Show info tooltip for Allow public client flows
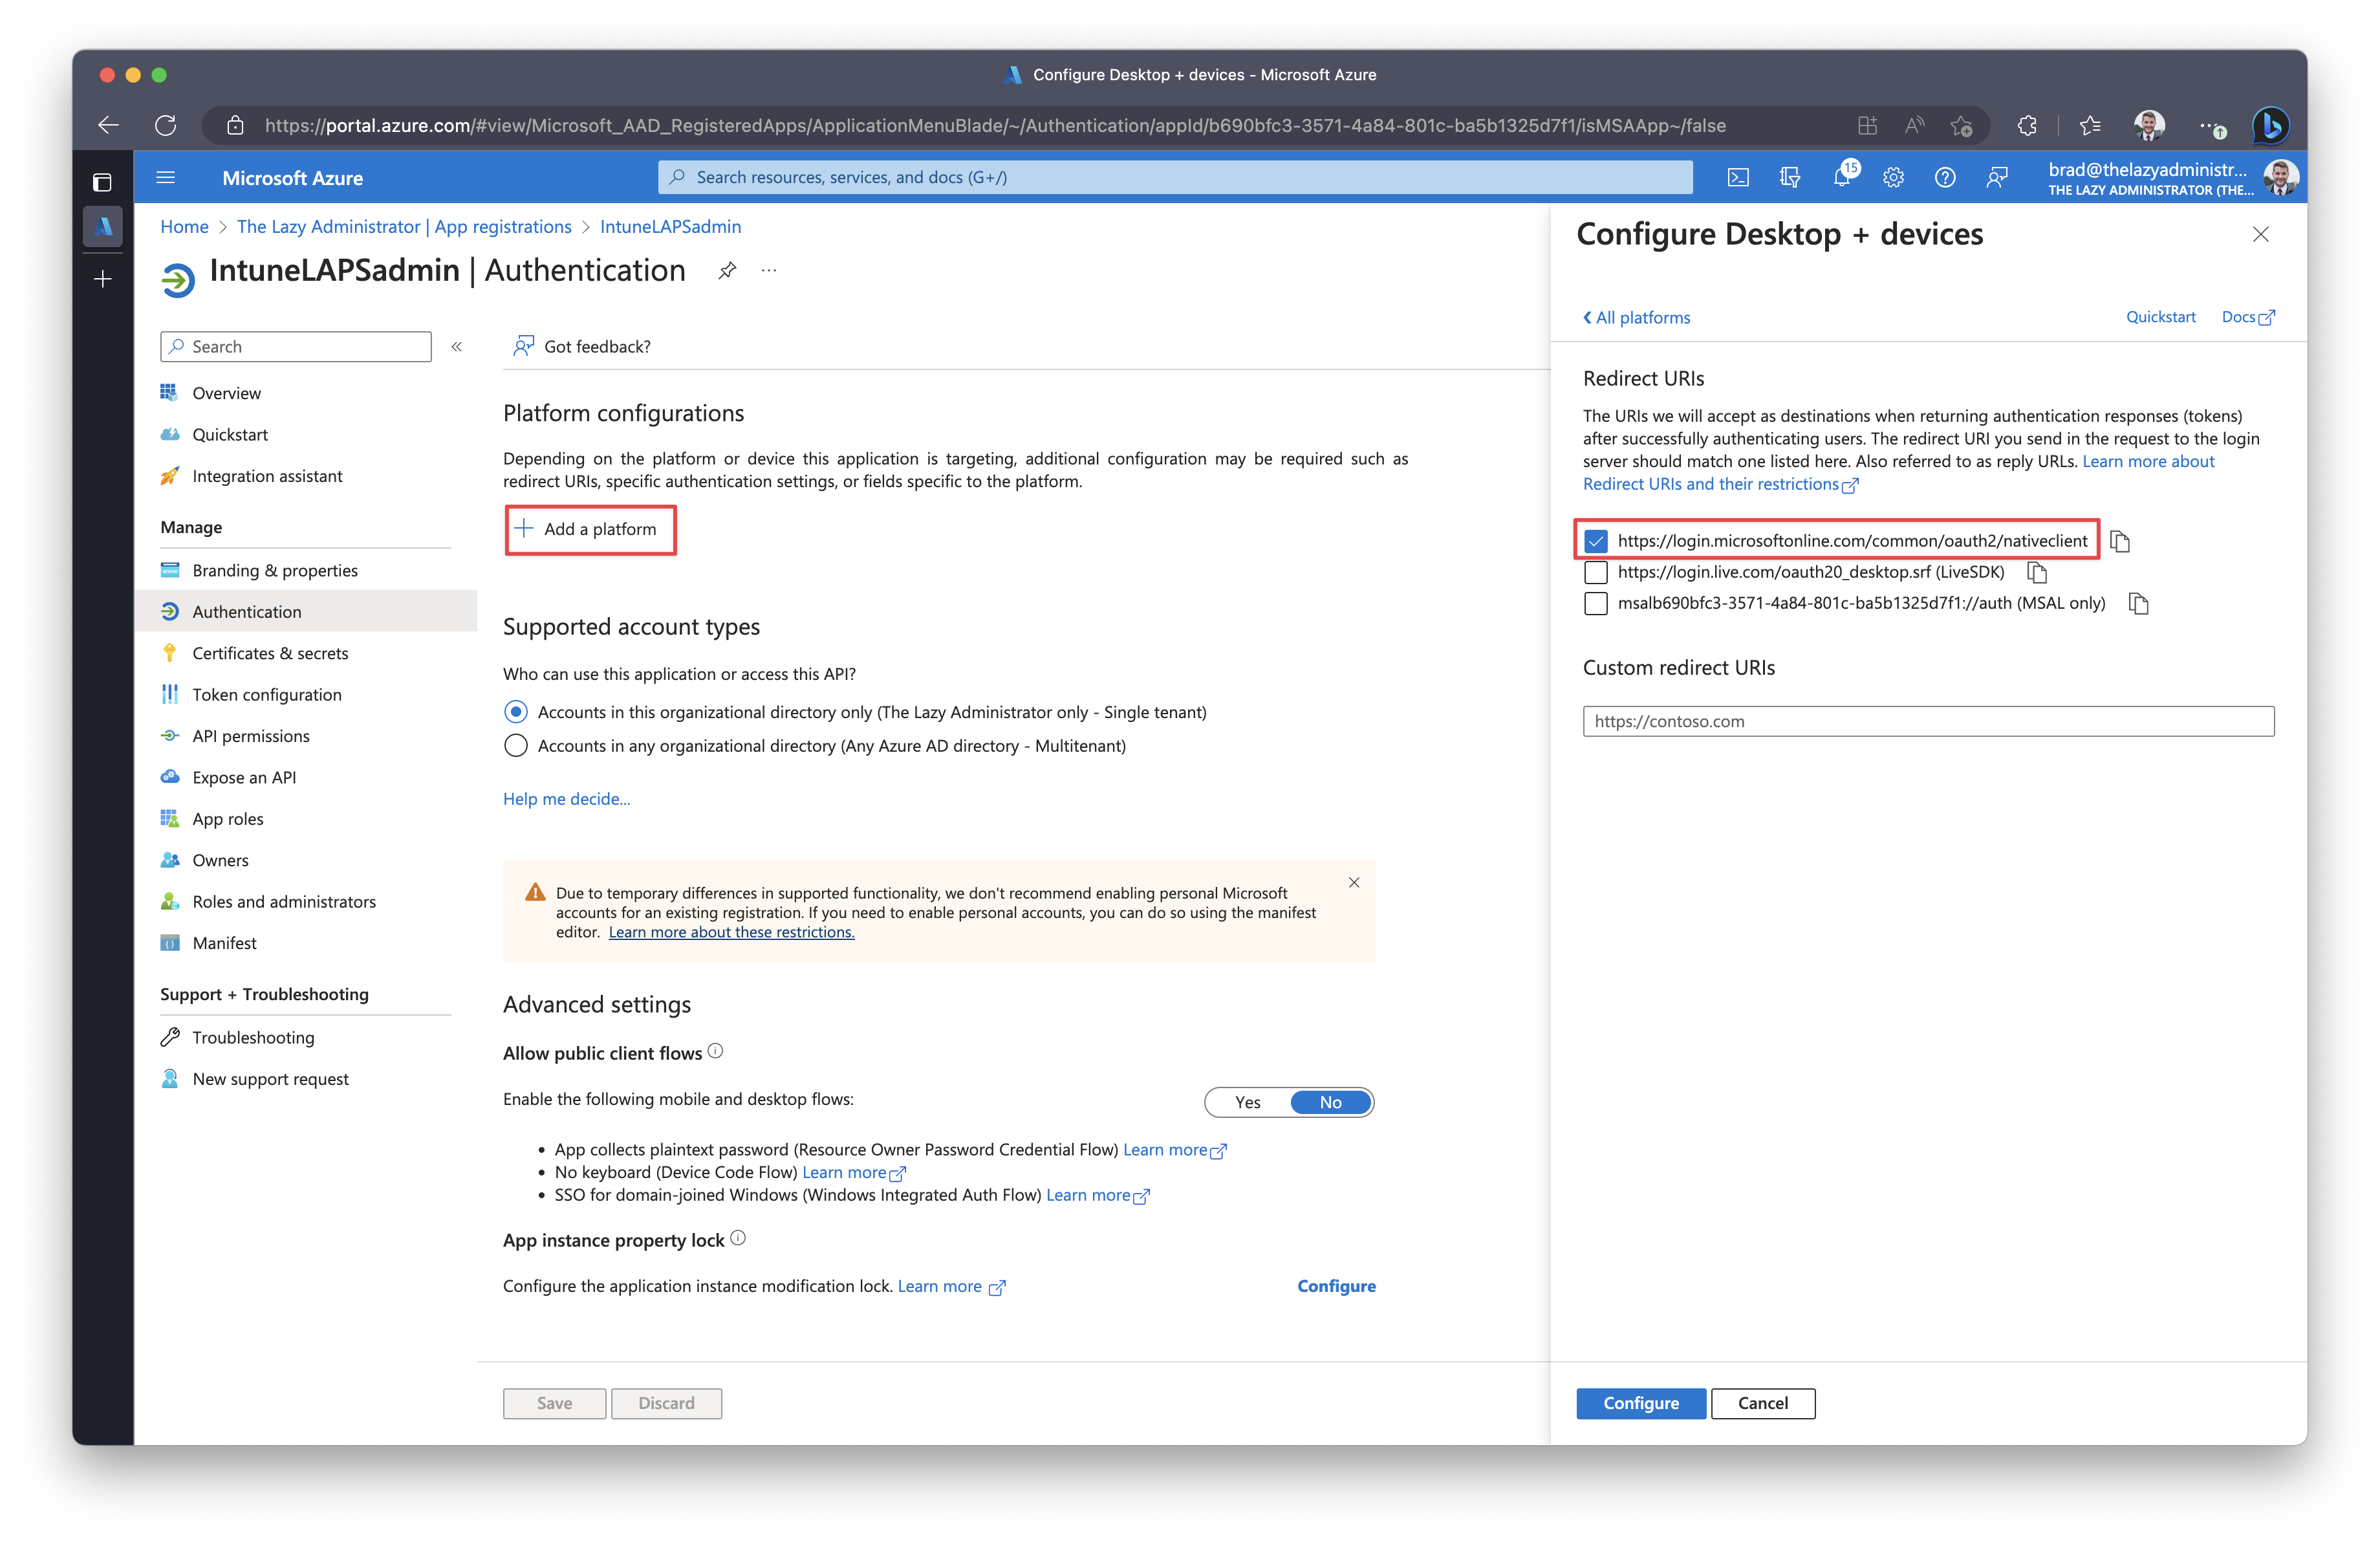2380x1541 pixels. (715, 1051)
